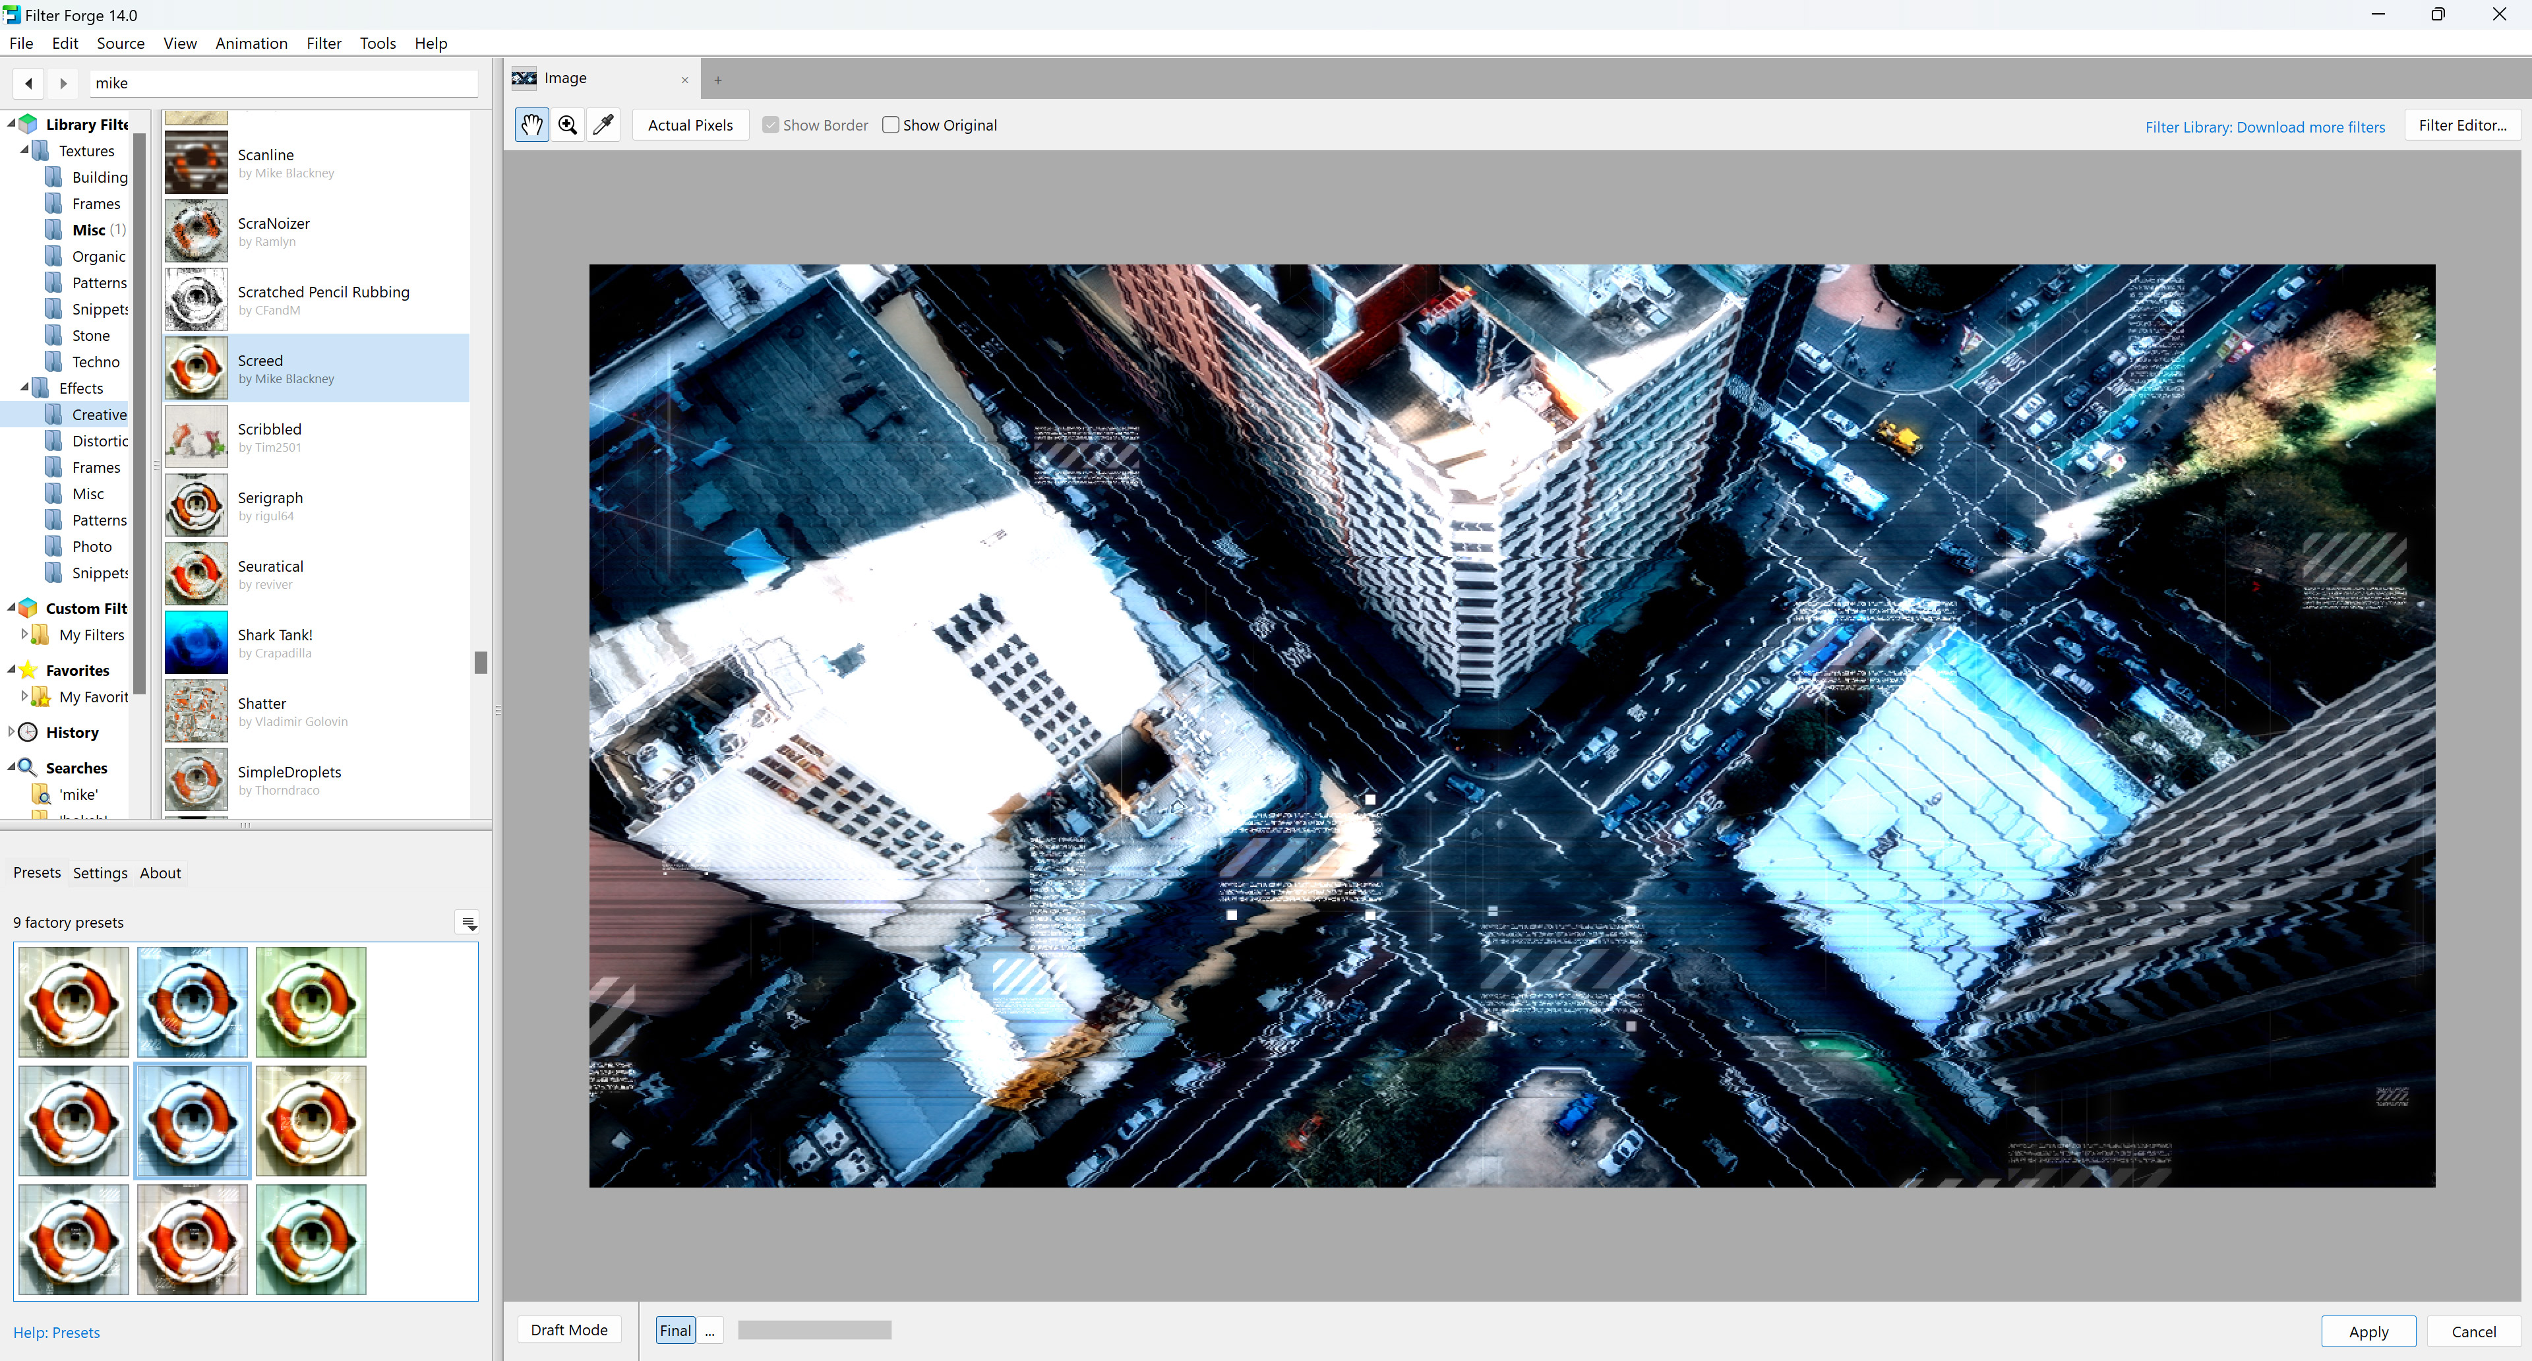Screen dimensions: 2532x1361
Task: Click the back navigation arrow
Action: 28,84
